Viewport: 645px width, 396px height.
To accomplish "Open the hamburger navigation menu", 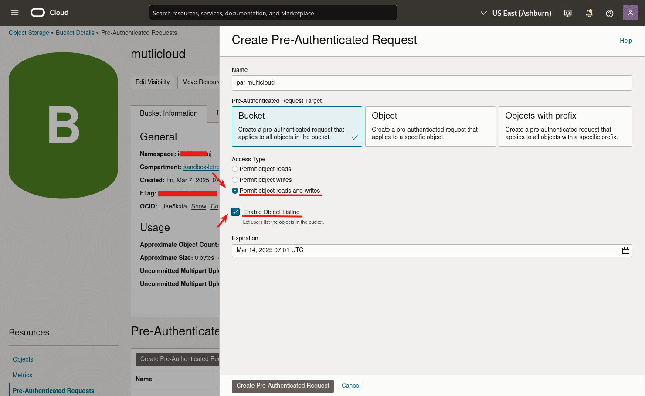I will click(x=15, y=13).
